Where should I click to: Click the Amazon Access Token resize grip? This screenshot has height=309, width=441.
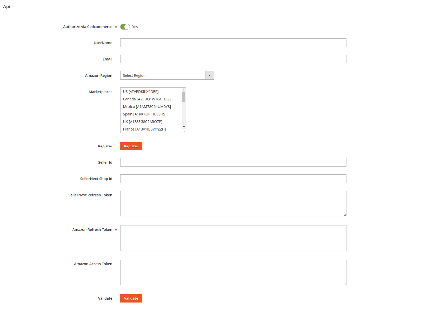(345, 284)
